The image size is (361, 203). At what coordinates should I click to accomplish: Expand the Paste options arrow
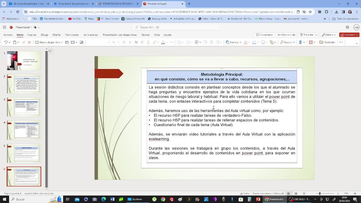coord(19,42)
